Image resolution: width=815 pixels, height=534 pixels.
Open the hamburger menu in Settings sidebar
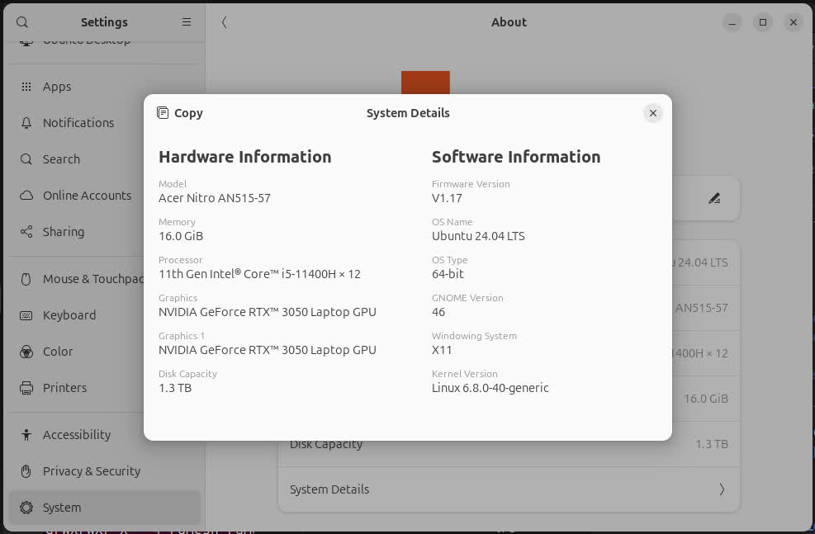pyautogui.click(x=187, y=22)
